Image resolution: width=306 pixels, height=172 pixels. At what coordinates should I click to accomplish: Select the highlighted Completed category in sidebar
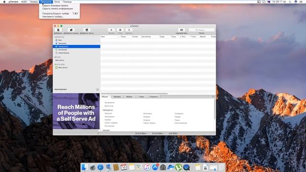pyautogui.click(x=76, y=46)
